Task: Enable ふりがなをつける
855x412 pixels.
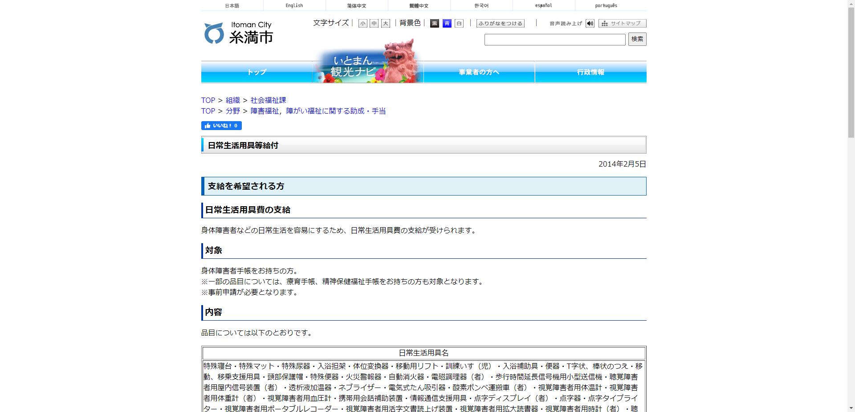Action: tap(500, 23)
